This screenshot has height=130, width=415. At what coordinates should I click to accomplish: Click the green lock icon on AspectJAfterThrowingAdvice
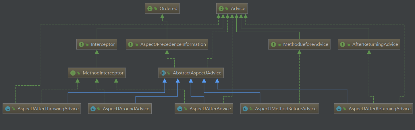(x=14, y=109)
